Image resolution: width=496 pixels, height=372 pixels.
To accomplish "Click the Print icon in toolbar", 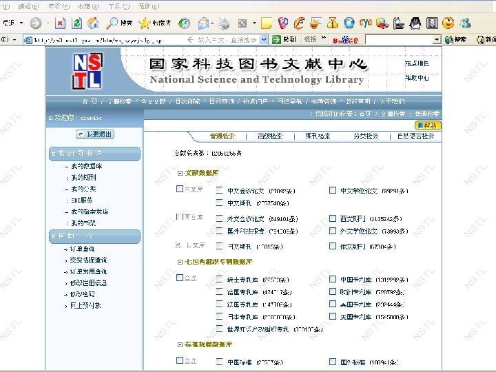I will [x=224, y=23].
